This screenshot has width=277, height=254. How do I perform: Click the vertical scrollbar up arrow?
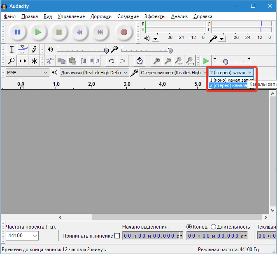[x=272, y=94]
